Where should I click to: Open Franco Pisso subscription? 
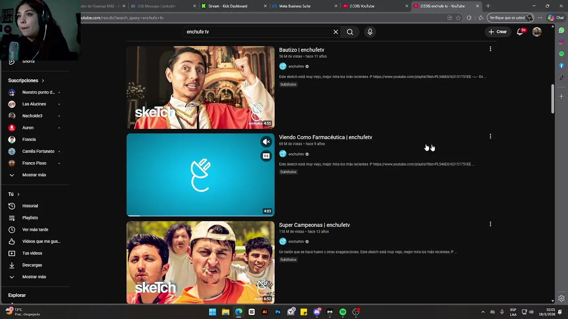coord(35,163)
